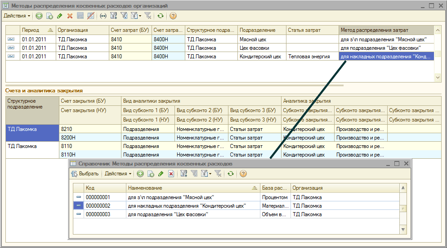This screenshot has width=447, height=248.
Task: Open Действия menu in the main window
Action: click(17, 16)
